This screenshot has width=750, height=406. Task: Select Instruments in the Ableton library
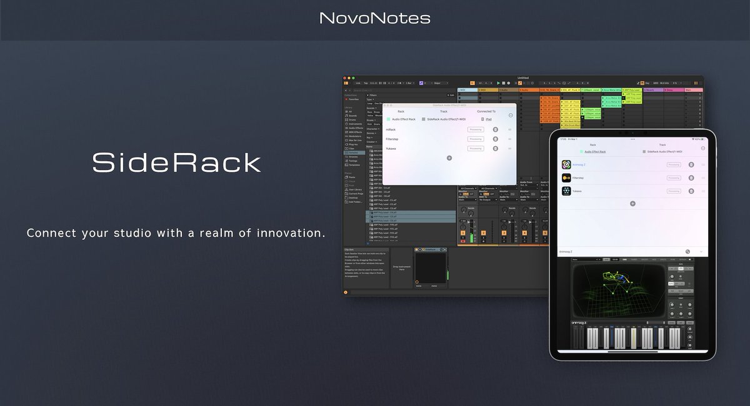click(354, 124)
